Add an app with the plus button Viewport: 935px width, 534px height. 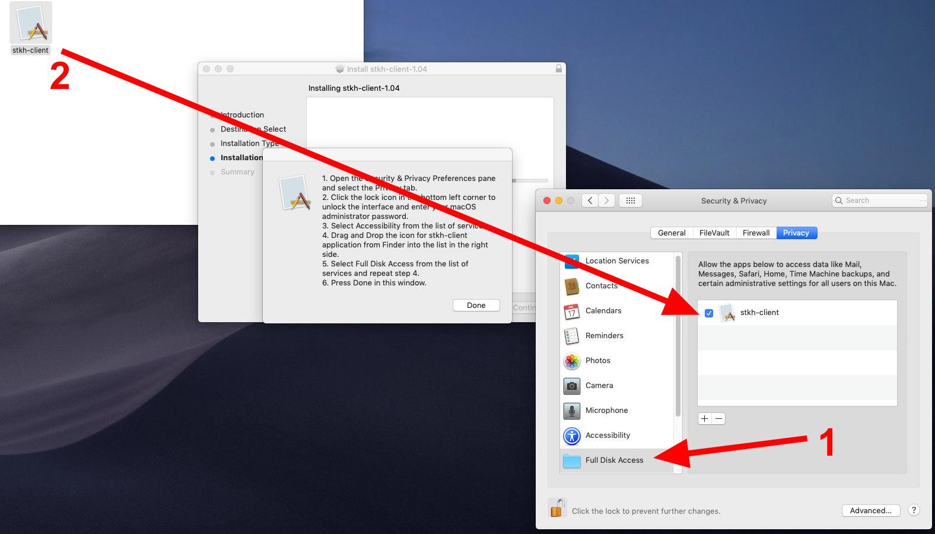(704, 418)
